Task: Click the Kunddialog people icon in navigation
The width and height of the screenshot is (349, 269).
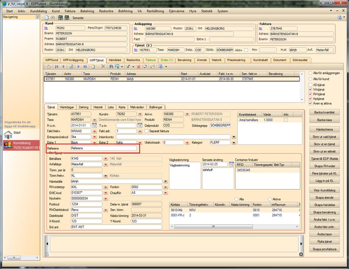Action: coord(8,145)
